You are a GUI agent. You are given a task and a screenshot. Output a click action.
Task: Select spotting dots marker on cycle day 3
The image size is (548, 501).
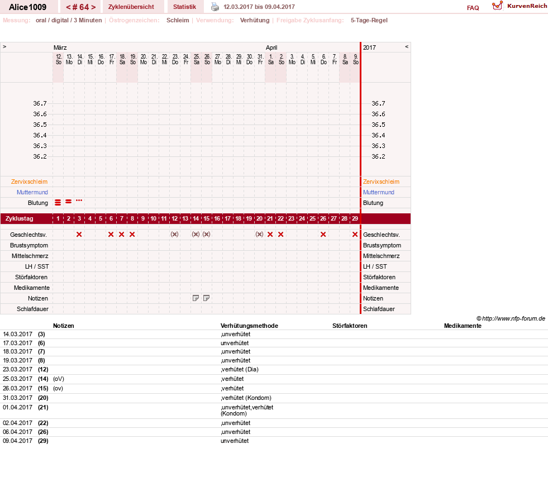[x=79, y=201]
